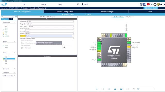This screenshot has height=92, width=165.
Task: Fit chip to view with best-fit icon
Action: pos(103,89)
